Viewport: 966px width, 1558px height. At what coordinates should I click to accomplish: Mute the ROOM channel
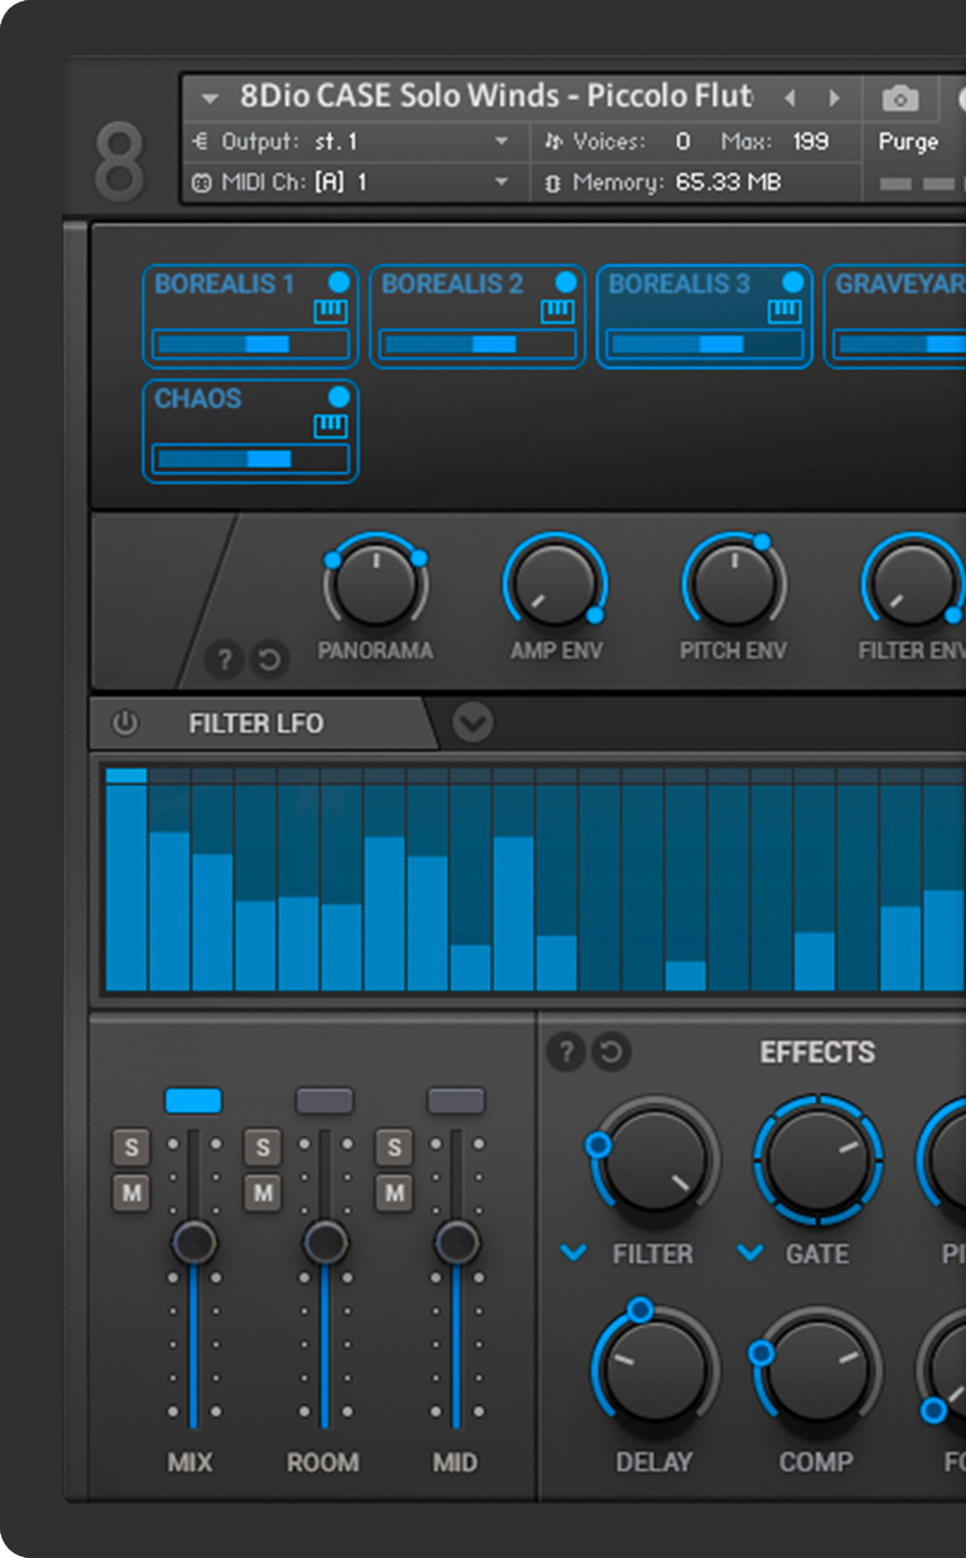(x=263, y=1193)
